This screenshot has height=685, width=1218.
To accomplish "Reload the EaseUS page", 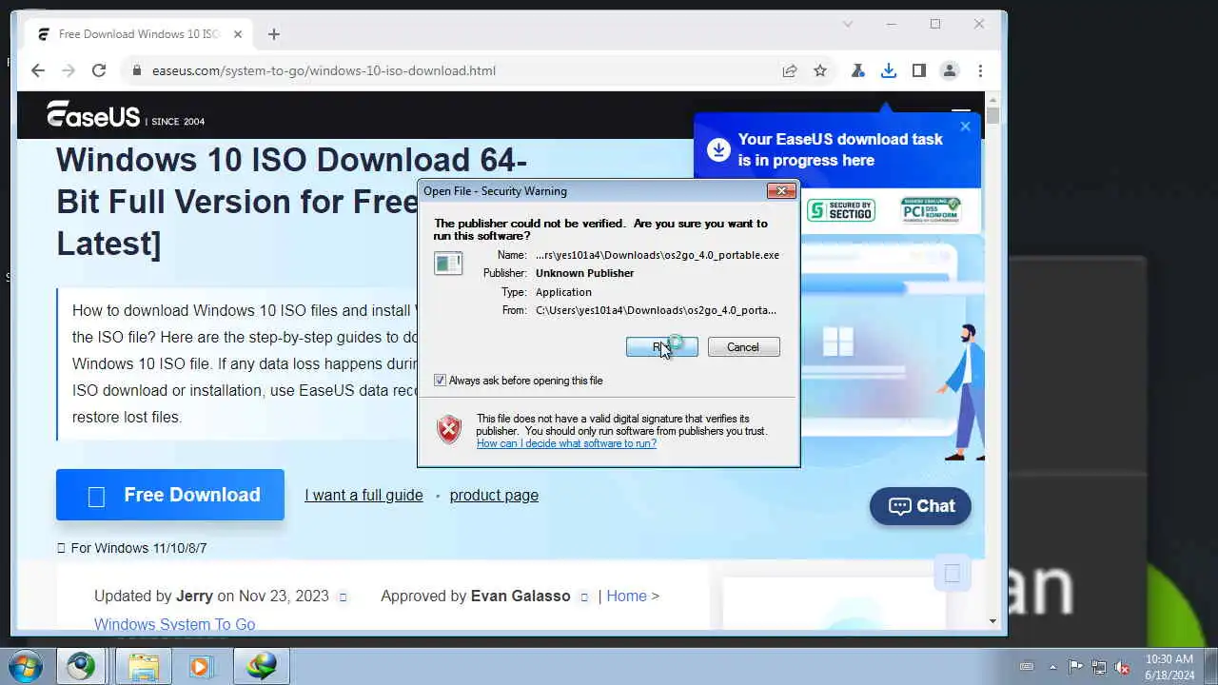I will [x=99, y=70].
